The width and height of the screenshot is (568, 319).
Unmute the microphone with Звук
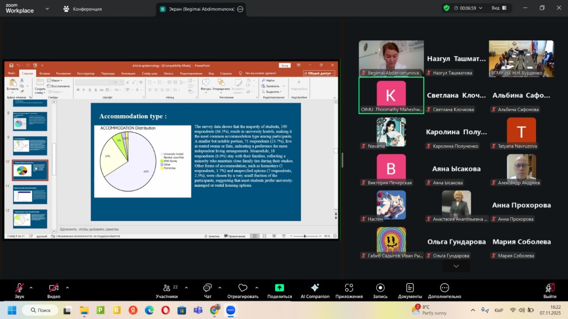(19, 288)
